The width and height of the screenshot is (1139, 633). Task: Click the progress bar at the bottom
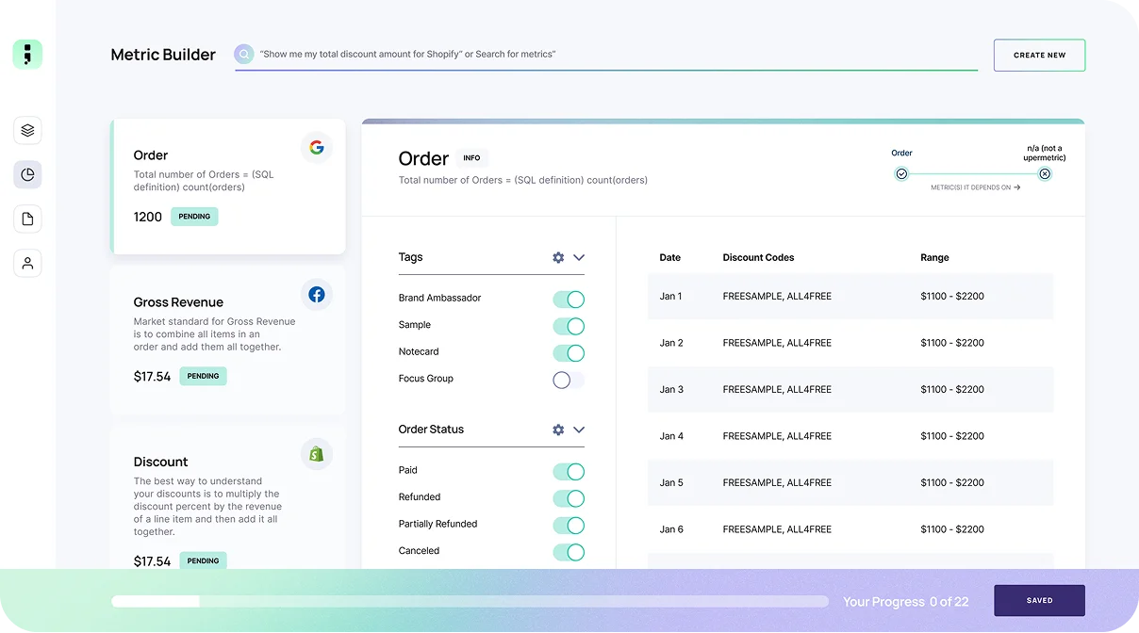coord(469,601)
